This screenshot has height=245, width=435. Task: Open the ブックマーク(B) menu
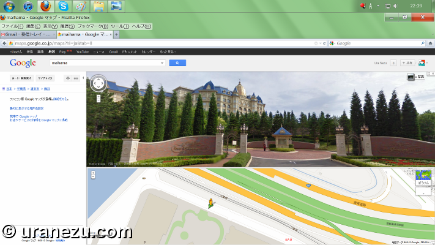[92, 26]
